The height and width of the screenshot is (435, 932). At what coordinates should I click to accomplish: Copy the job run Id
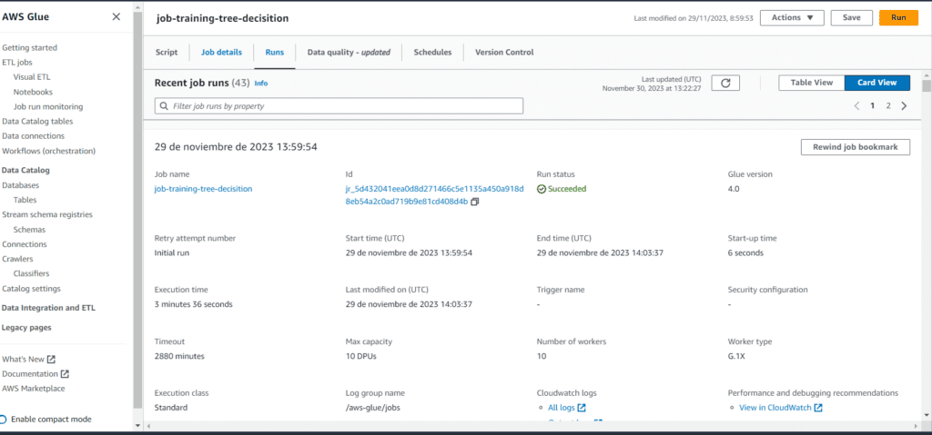pyautogui.click(x=475, y=202)
